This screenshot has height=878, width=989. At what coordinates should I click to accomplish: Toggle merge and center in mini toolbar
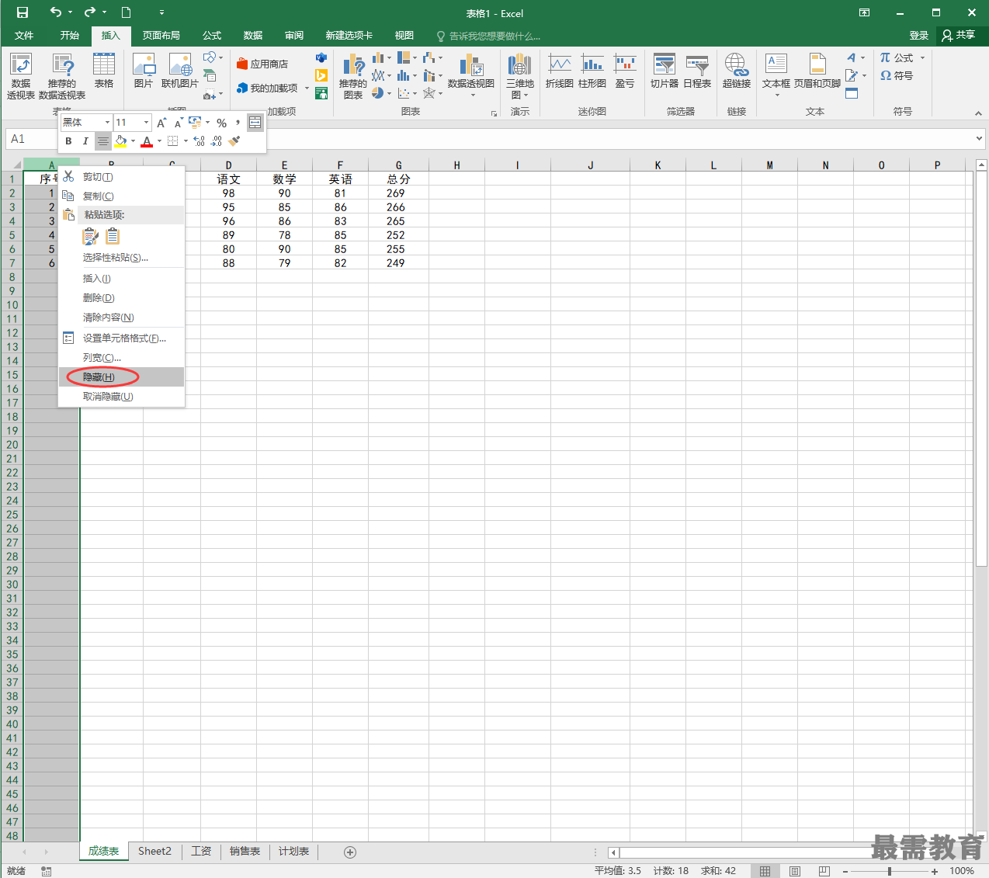point(255,123)
